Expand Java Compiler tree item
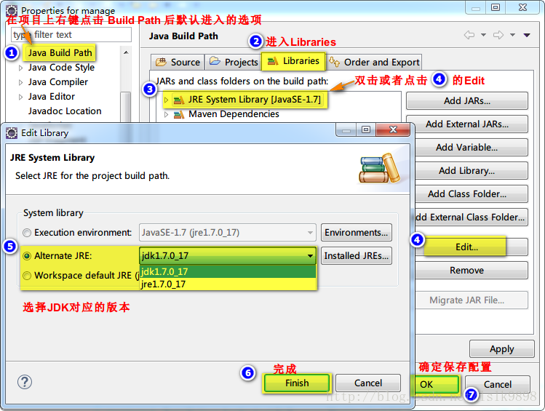 click(x=20, y=82)
